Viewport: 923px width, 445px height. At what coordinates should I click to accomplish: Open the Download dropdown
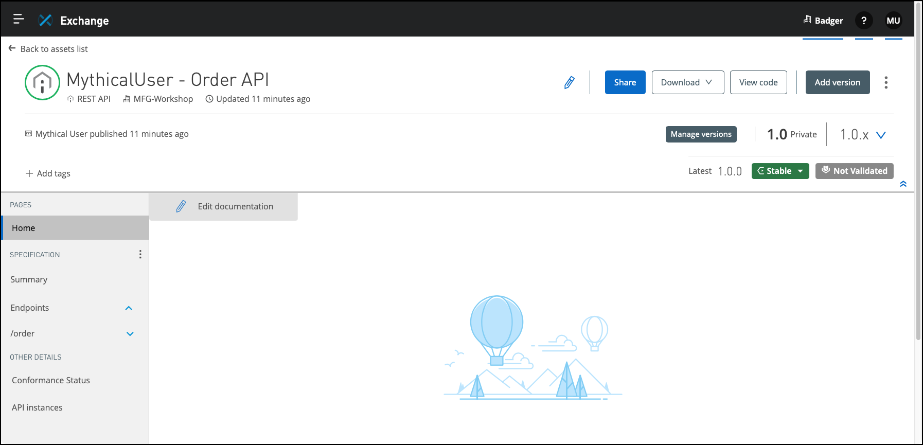(x=688, y=82)
